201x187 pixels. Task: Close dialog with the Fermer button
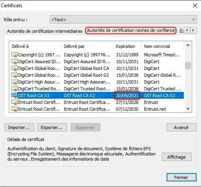coord(181,177)
